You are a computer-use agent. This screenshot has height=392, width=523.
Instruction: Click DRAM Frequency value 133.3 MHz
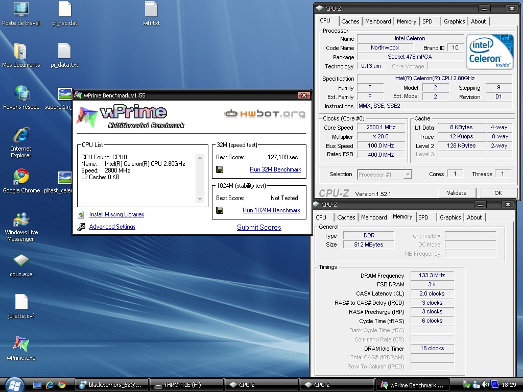tap(432, 275)
